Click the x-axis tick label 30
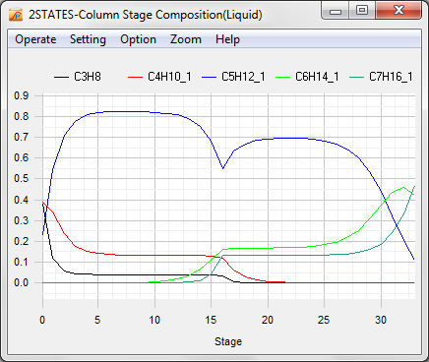This screenshot has height=362, width=429. (381, 320)
